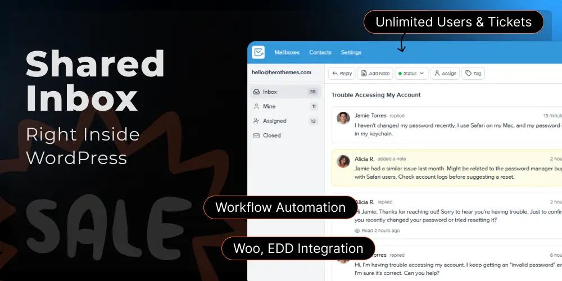
Task: Open the Contacts tab
Action: coord(320,52)
